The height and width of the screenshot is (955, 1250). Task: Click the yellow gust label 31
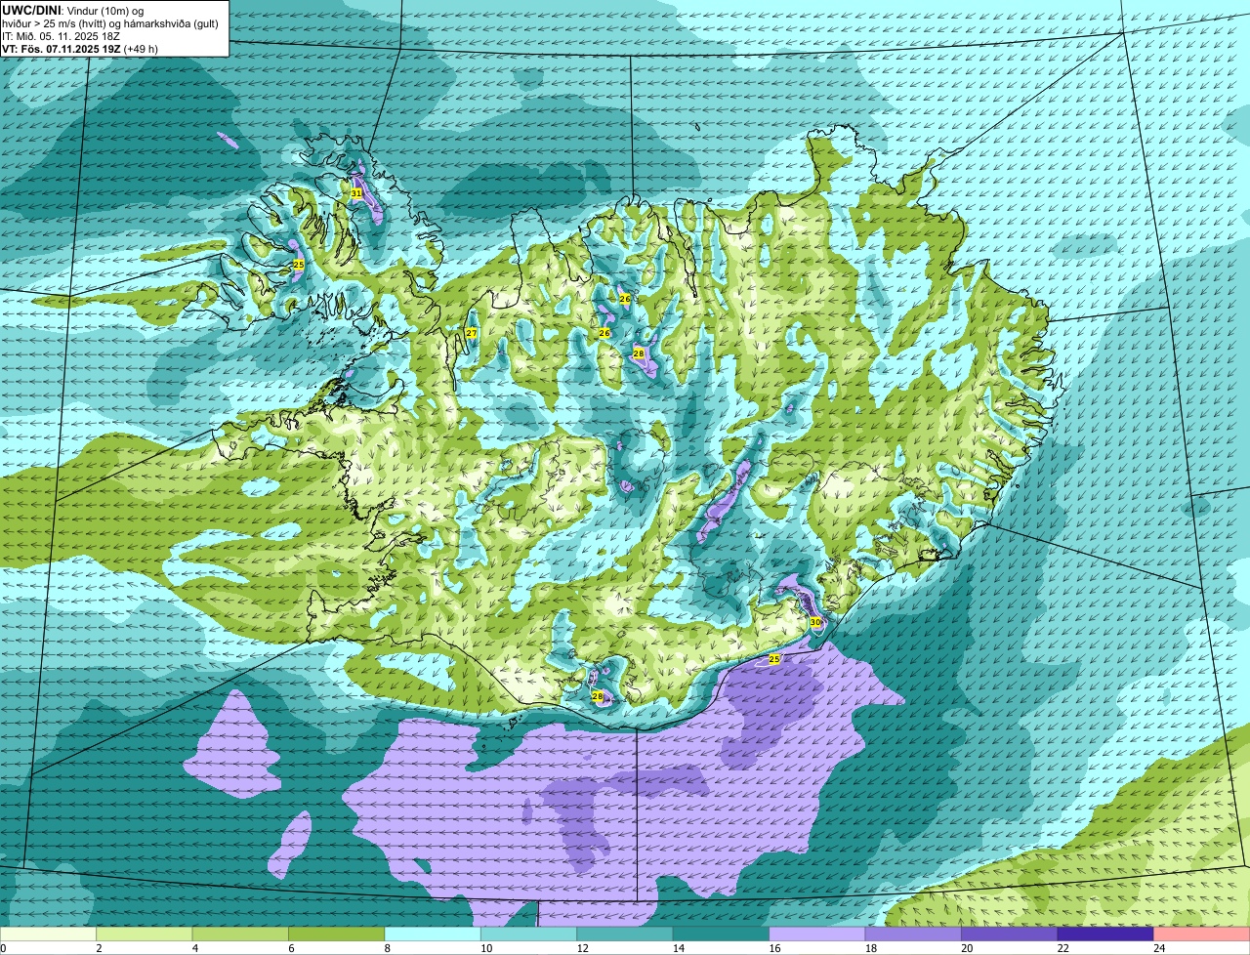356,193
